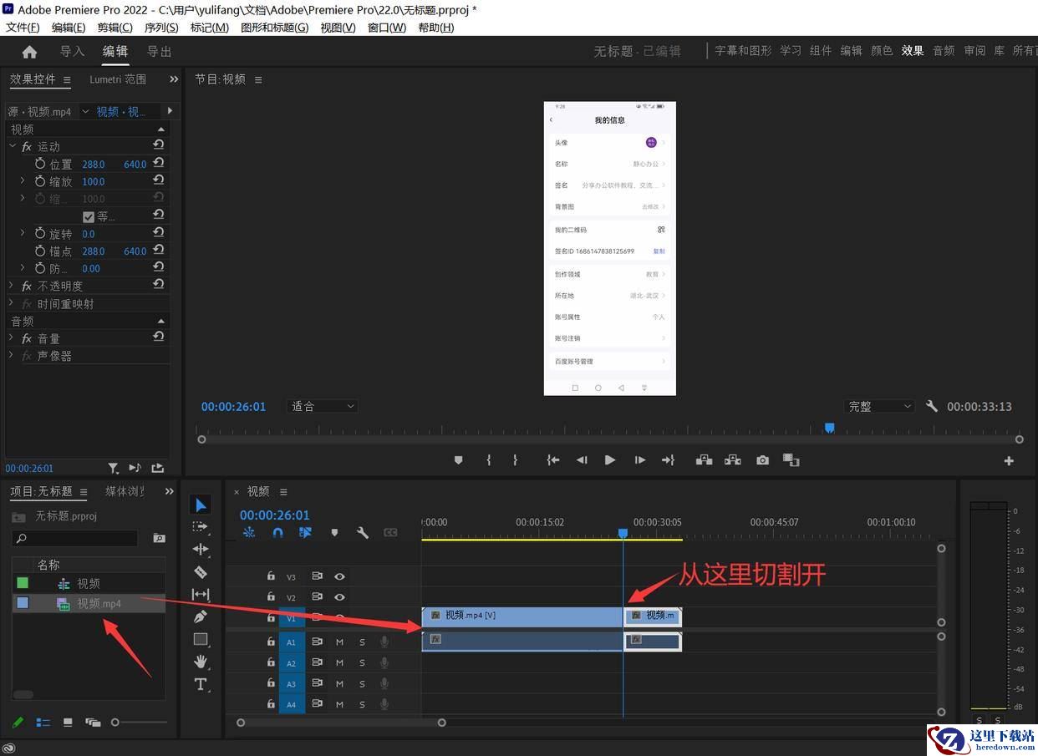Reset the Opacity (不透明度) effect
This screenshot has height=756, width=1038.
(159, 285)
